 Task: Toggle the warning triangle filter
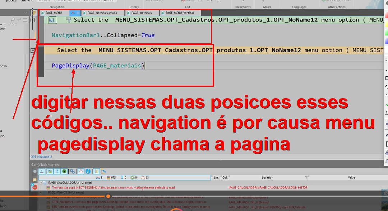[81, 171]
